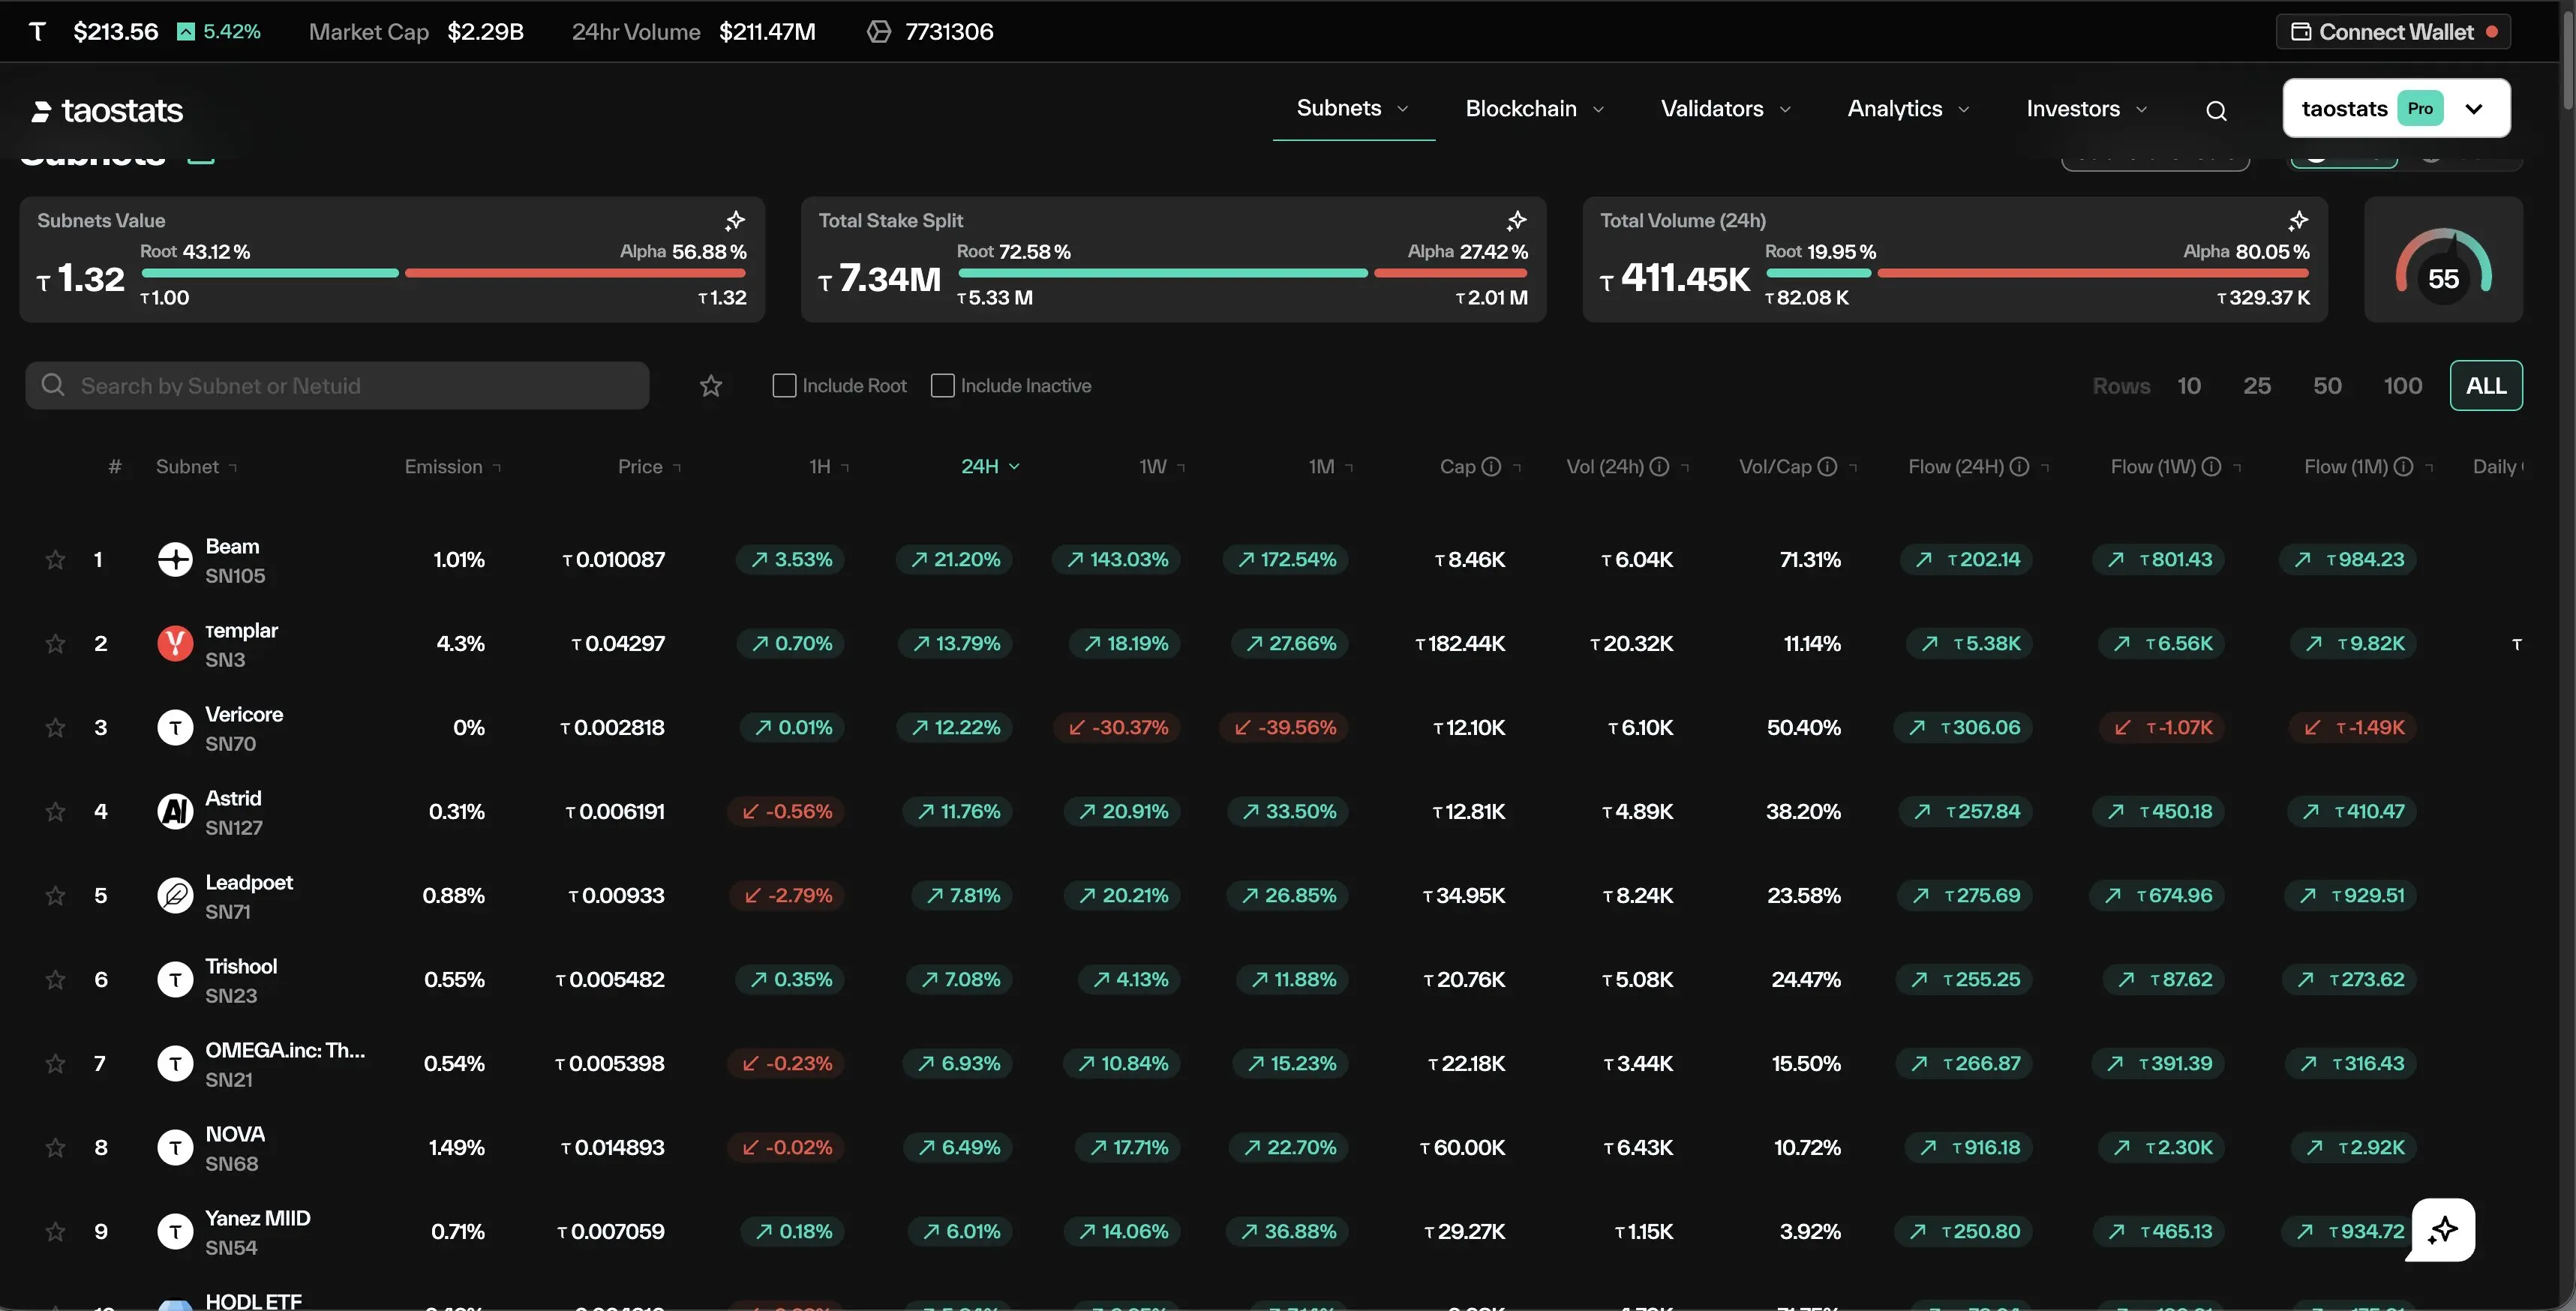Screen dimensions: 2576x1311
Task: Click the taostats logo
Action: point(108,111)
